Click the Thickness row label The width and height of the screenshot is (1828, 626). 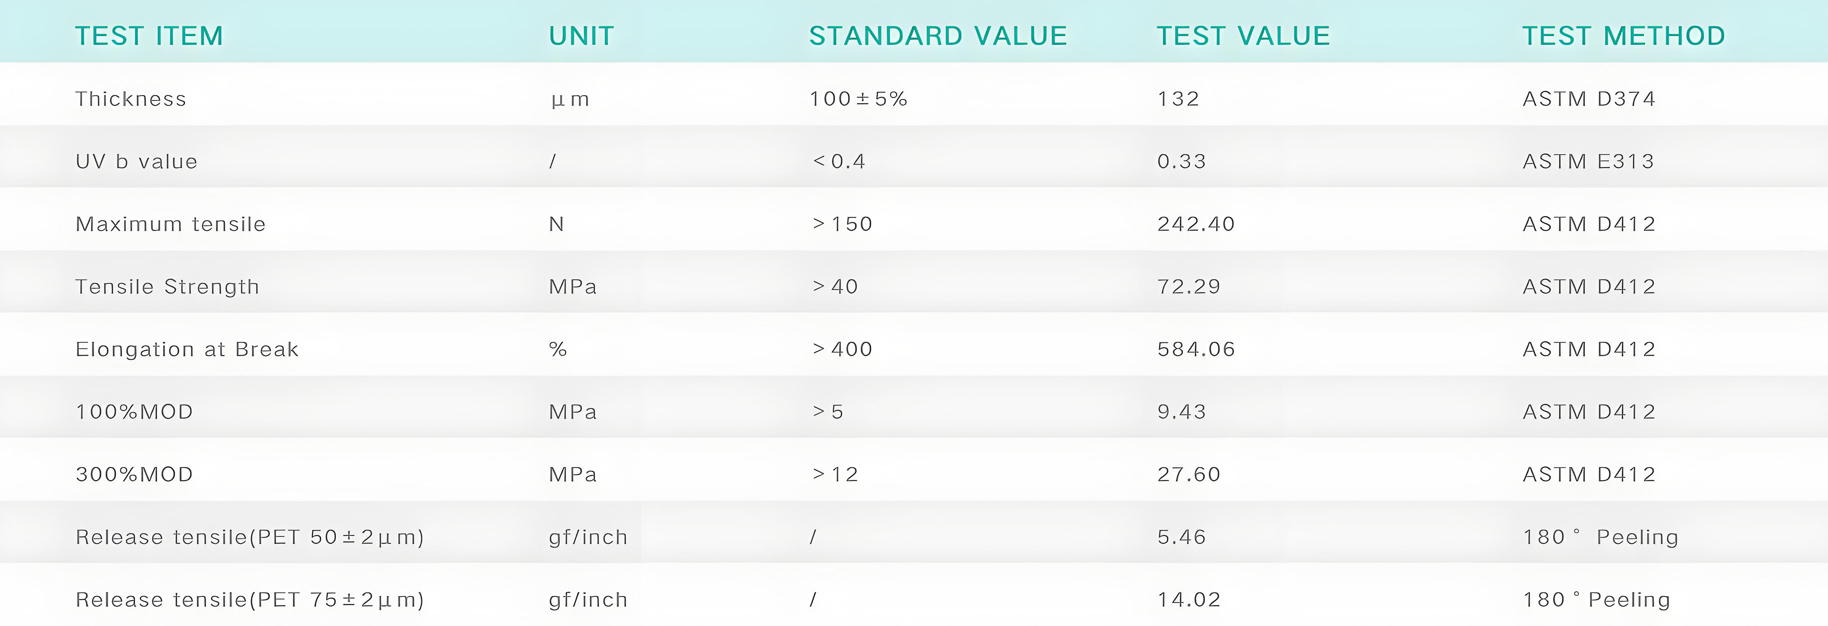[131, 99]
